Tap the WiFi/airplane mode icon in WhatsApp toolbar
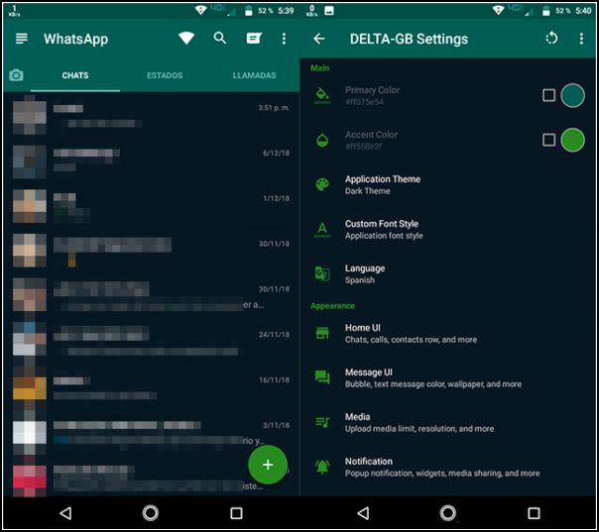Viewport: 599px width, 532px height. coord(186,39)
